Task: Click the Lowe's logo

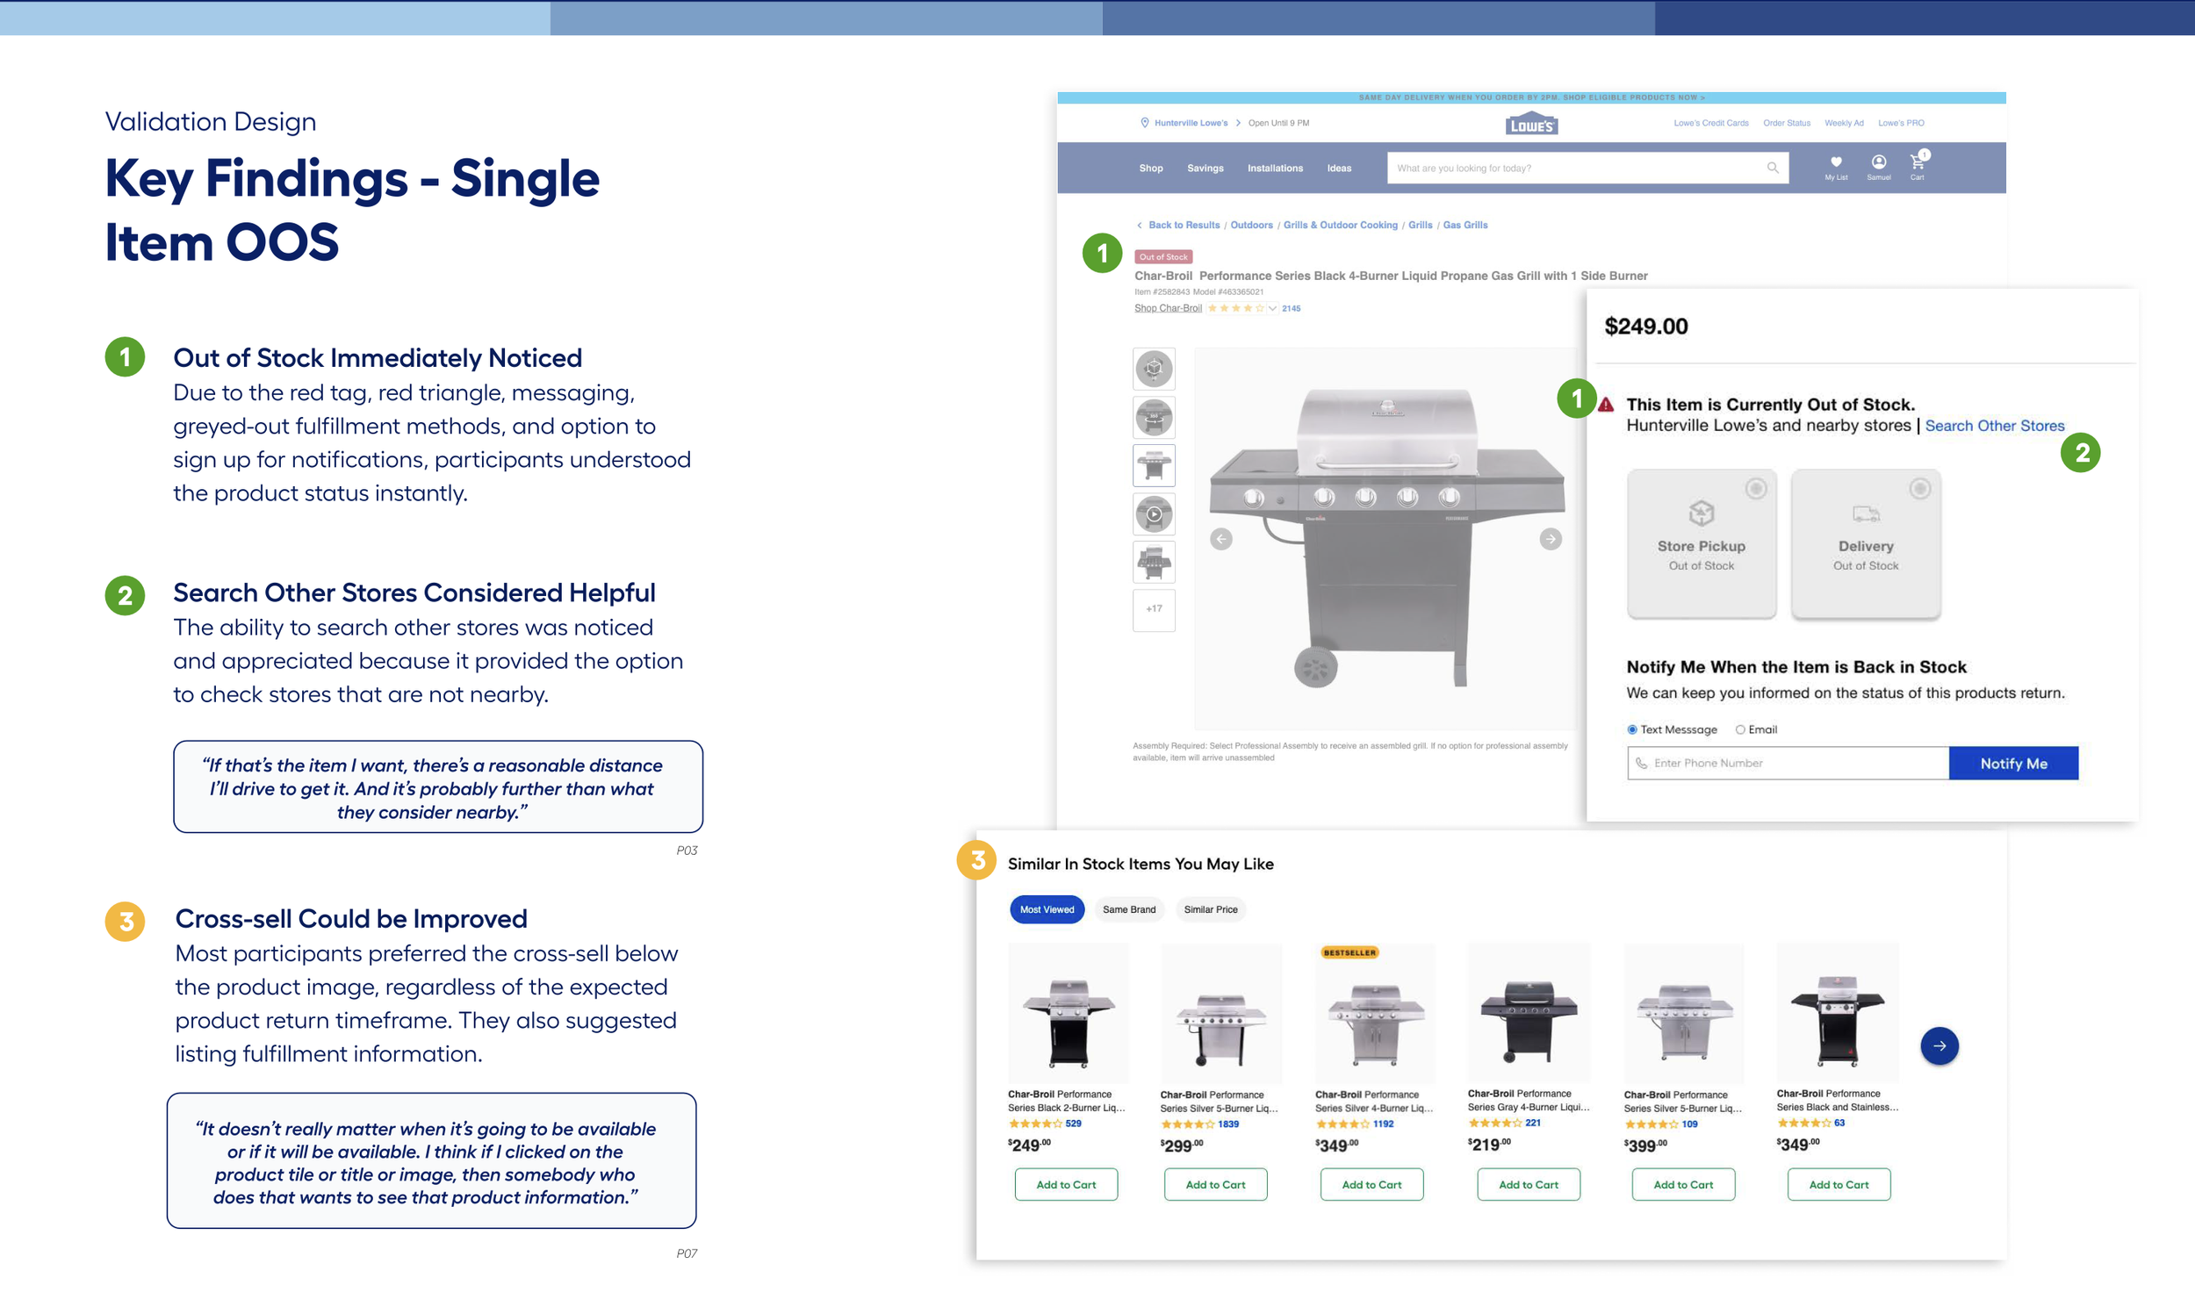Action: pyautogui.click(x=1531, y=123)
